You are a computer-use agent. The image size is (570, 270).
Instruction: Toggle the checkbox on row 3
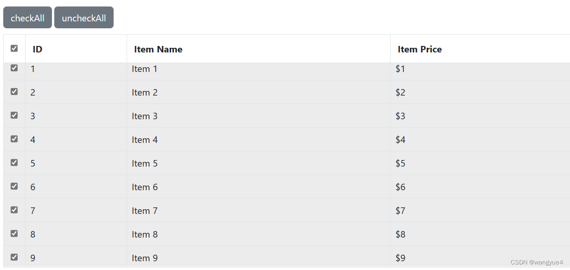(14, 115)
